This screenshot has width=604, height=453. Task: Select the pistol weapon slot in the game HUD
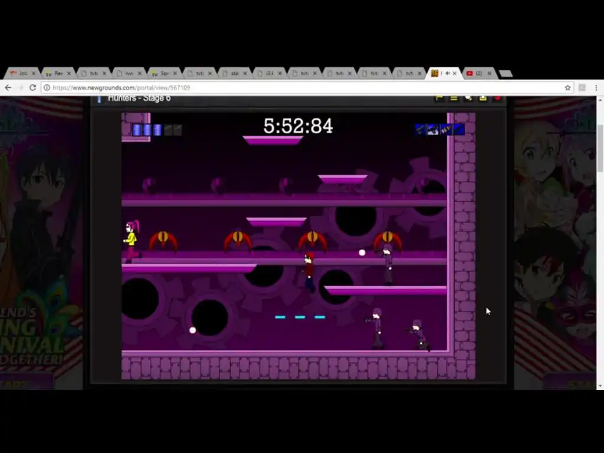420,130
